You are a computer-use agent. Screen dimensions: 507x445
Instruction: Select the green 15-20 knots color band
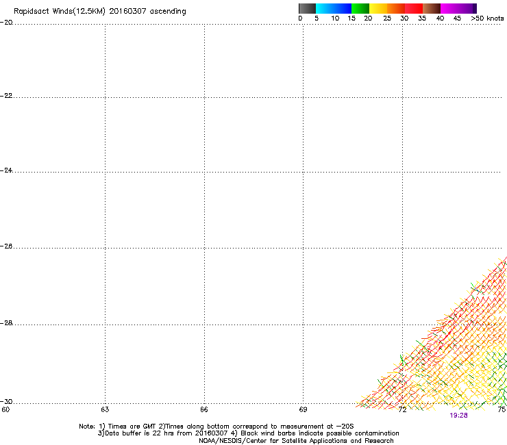(x=360, y=8)
